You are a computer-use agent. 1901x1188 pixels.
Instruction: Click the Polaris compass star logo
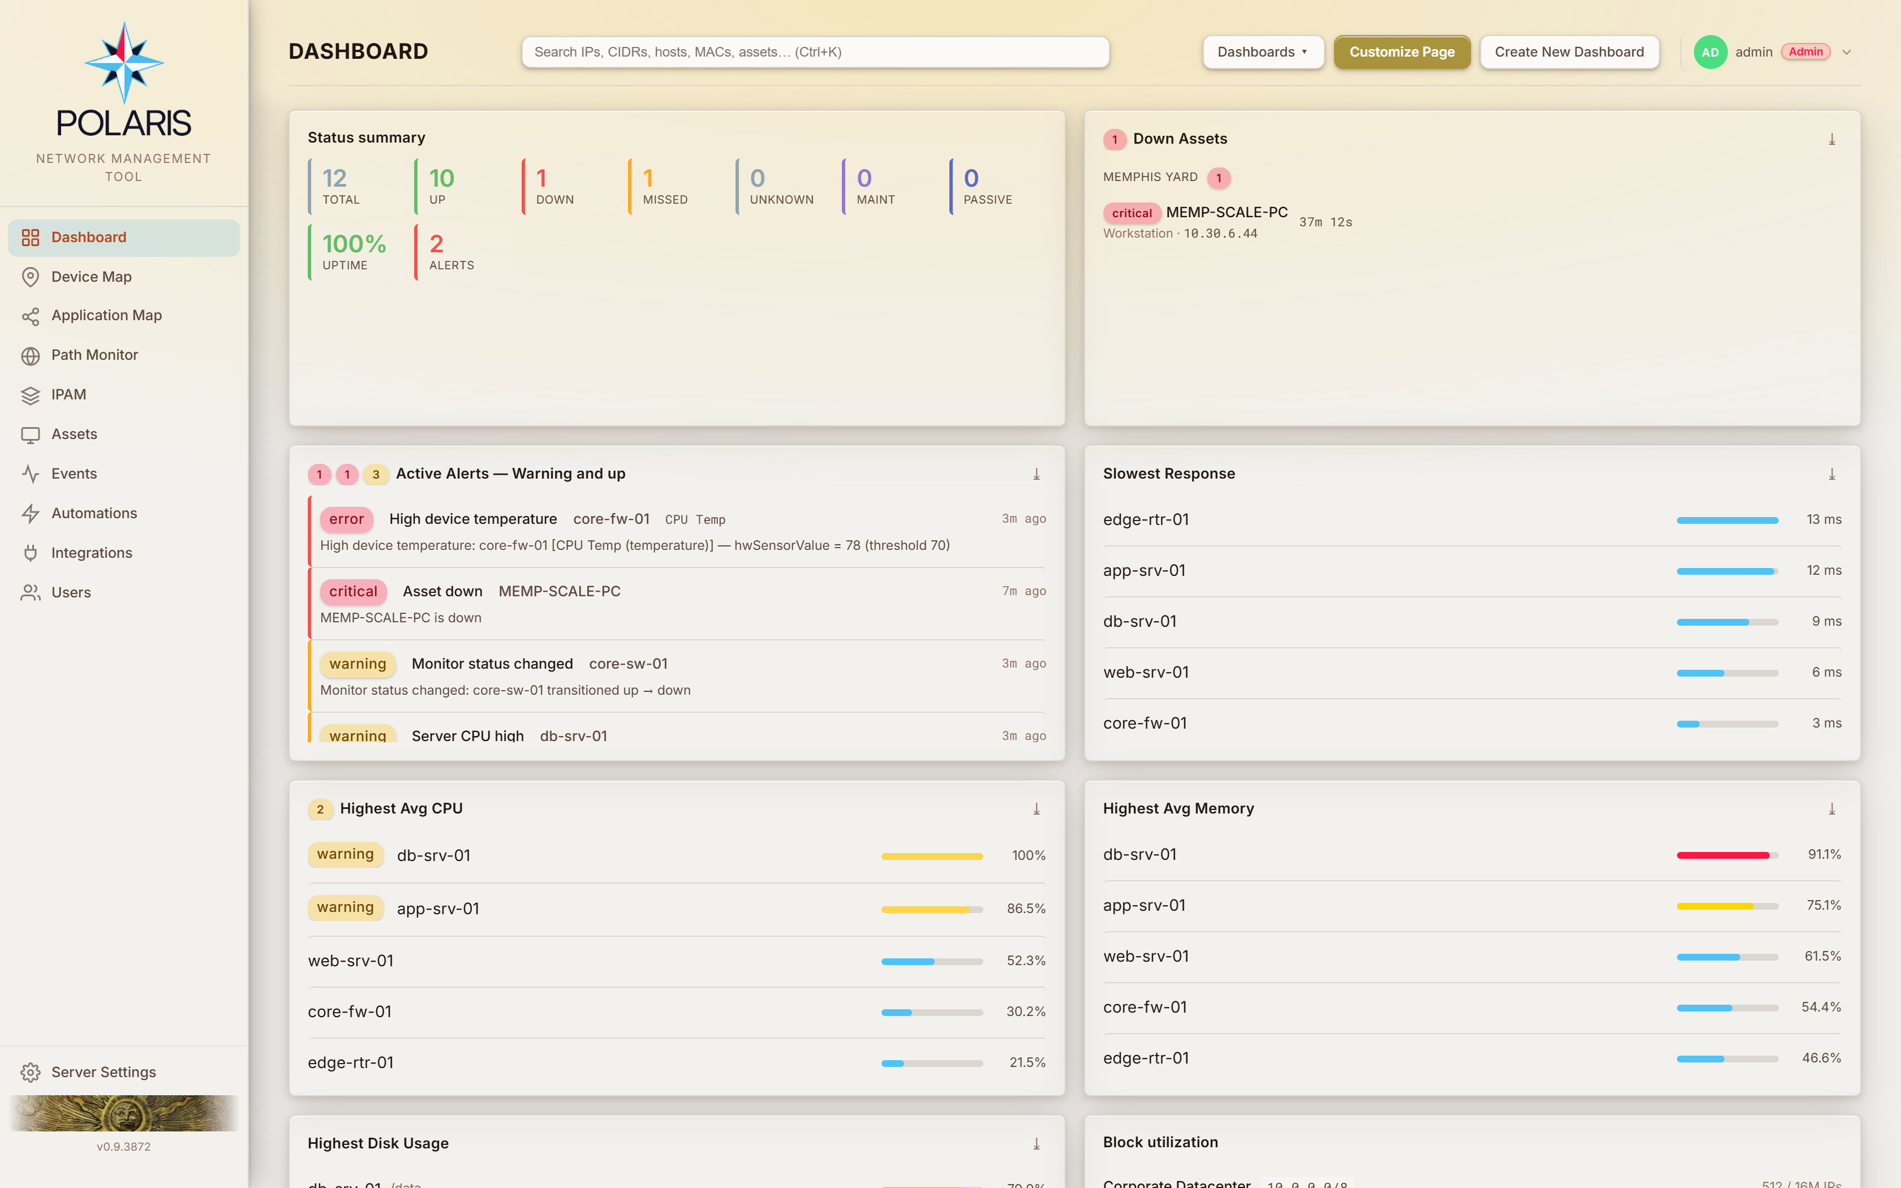pyautogui.click(x=124, y=63)
